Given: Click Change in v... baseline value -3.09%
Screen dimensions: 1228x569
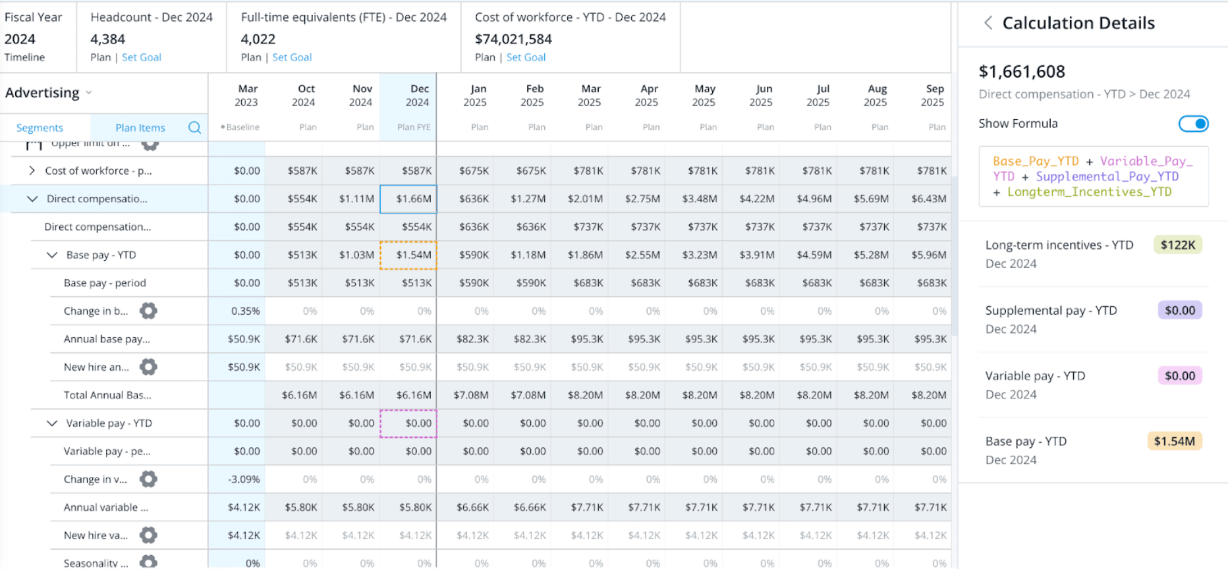Looking at the screenshot, I should [x=244, y=479].
